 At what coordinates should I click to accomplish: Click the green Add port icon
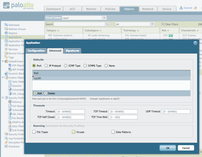coord(36,93)
